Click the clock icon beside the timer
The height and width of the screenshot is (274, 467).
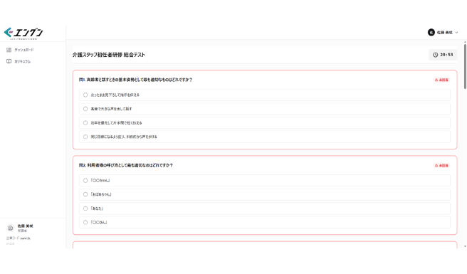pyautogui.click(x=435, y=55)
